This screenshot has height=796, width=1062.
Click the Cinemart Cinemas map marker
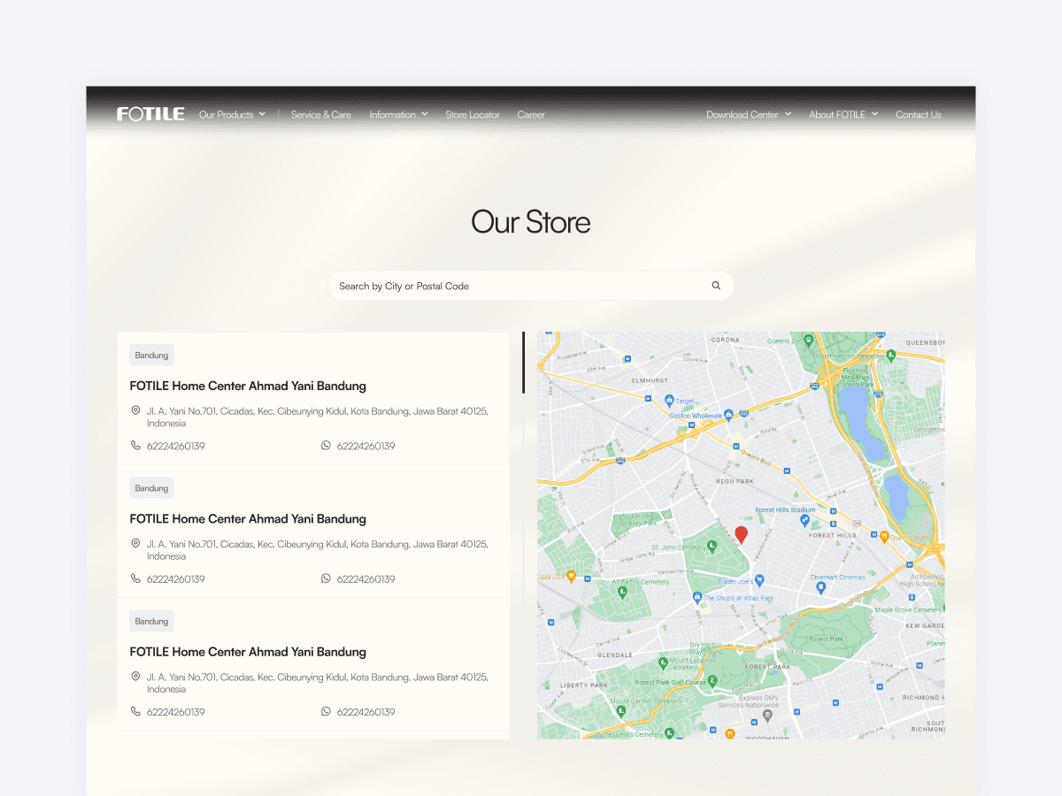[820, 586]
